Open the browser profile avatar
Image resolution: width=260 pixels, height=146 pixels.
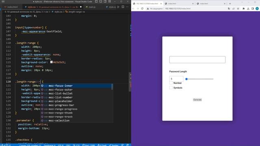click(257, 9)
